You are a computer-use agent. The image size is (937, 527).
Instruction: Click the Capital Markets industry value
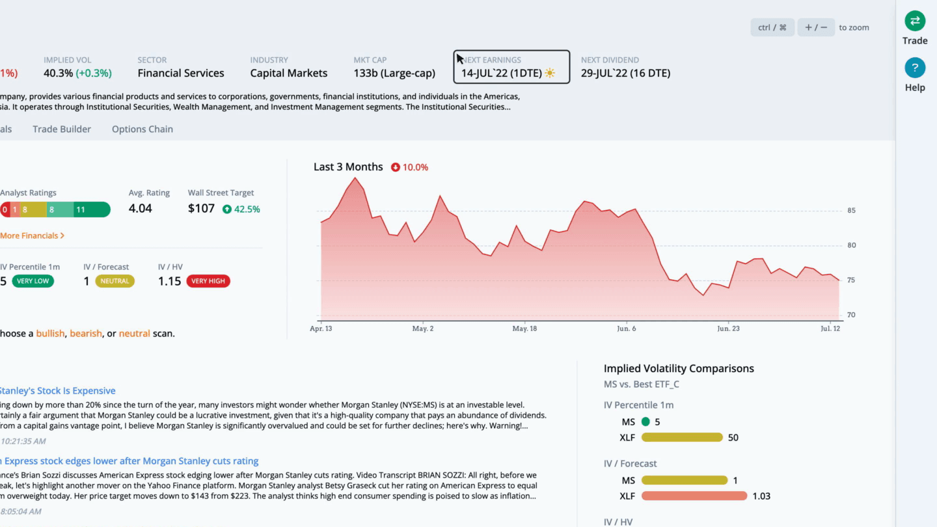tap(289, 73)
